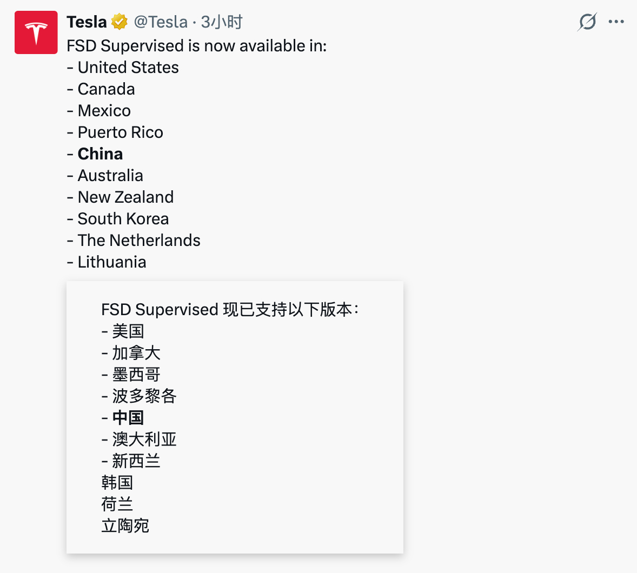
Task: Click the Grok slashed-circle icon
Action: pyautogui.click(x=587, y=22)
